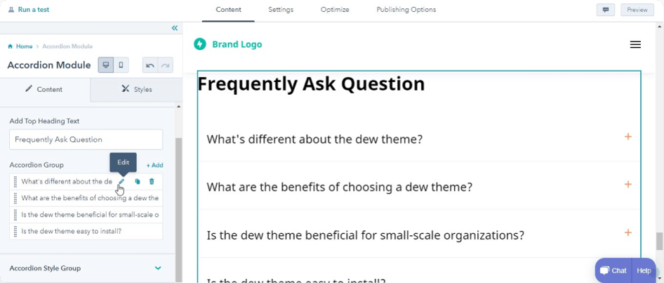664x283 pixels.
Task: Switch to desktop view toggle
Action: tap(106, 65)
